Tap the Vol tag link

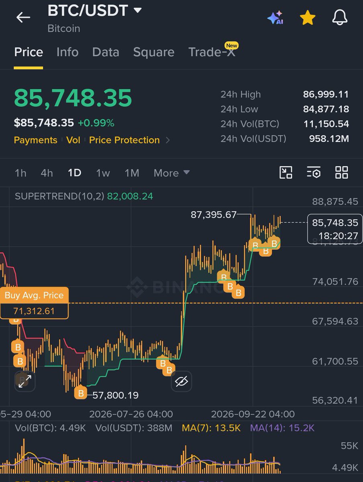tap(73, 140)
